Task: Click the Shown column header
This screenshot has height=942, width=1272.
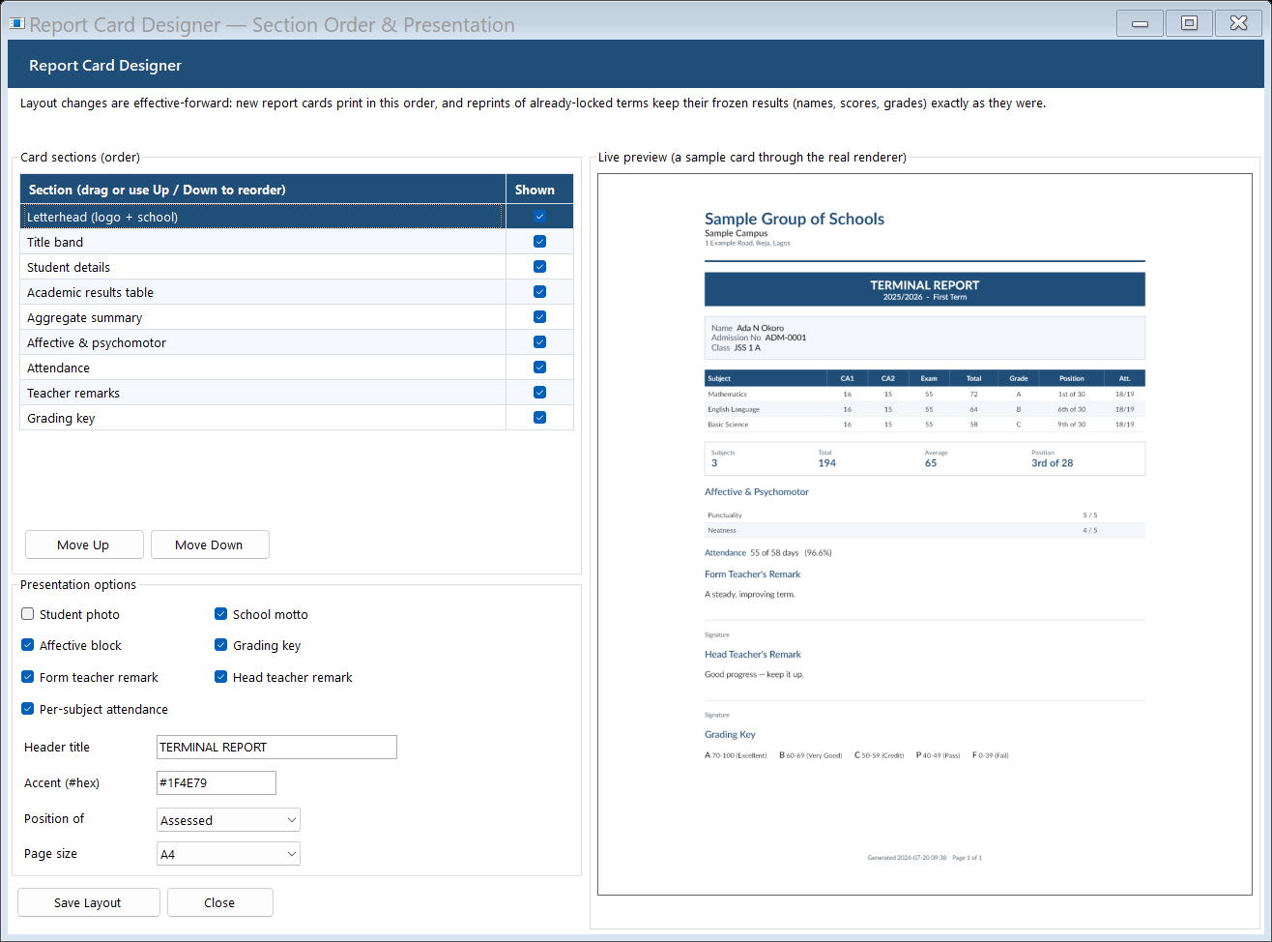Action: 539,190
